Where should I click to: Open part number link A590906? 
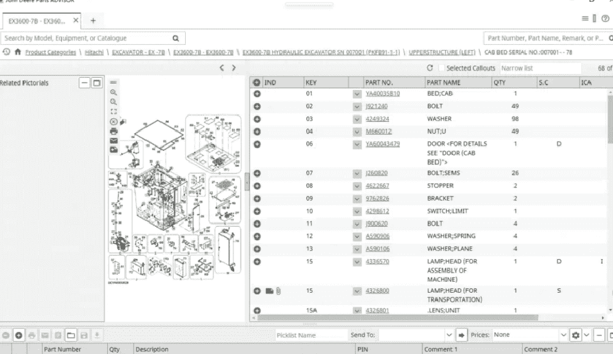point(377,236)
